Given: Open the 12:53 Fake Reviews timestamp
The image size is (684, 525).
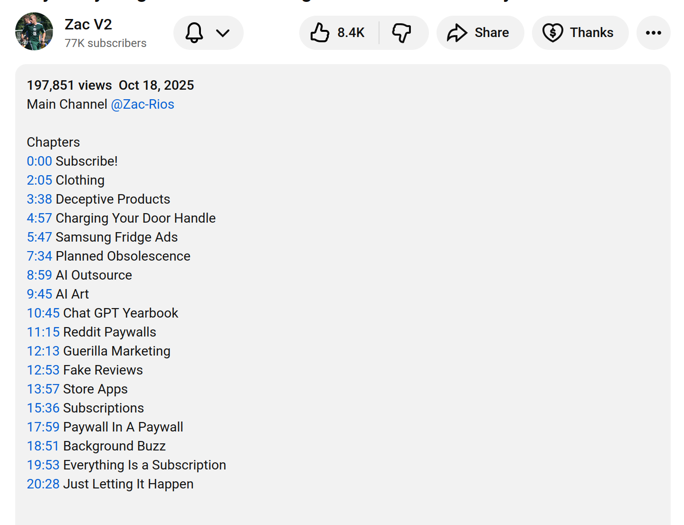Looking at the screenshot, I should point(43,370).
